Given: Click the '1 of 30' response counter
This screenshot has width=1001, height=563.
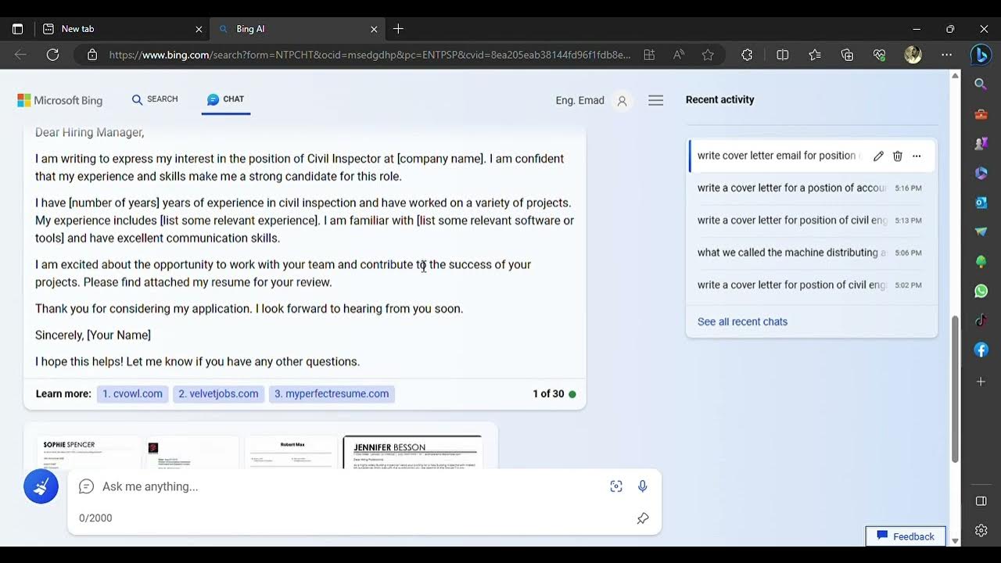Looking at the screenshot, I should coord(548,394).
